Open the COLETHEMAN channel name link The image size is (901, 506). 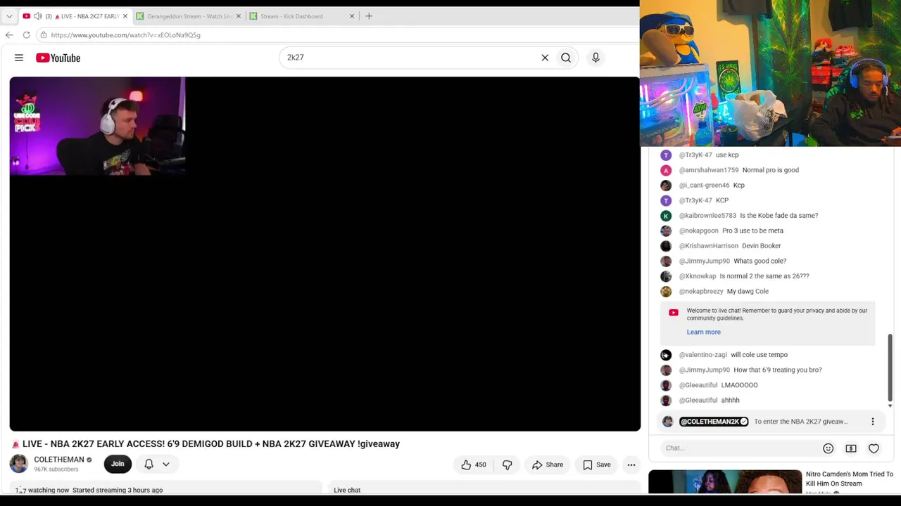pos(59,460)
